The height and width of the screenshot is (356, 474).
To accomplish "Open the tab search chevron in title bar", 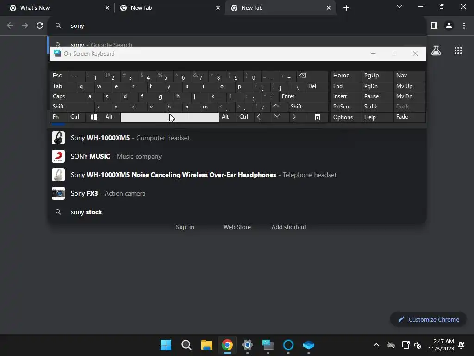I will click(399, 6).
